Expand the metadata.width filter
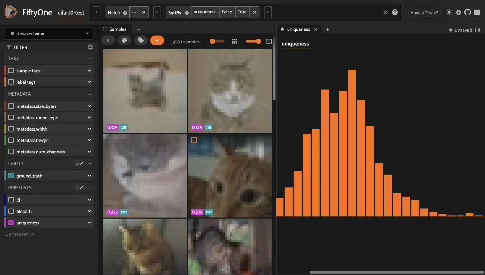The image size is (485, 275). coord(89,129)
